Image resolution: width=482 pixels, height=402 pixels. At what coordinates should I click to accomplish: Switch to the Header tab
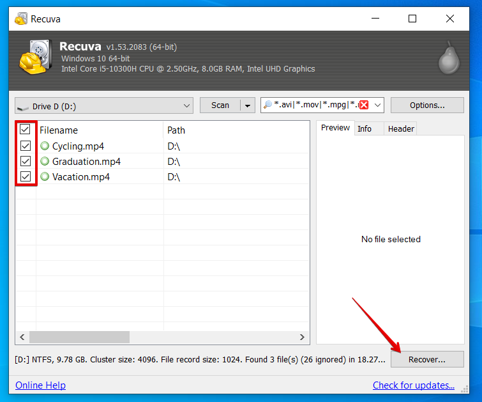pyautogui.click(x=401, y=128)
